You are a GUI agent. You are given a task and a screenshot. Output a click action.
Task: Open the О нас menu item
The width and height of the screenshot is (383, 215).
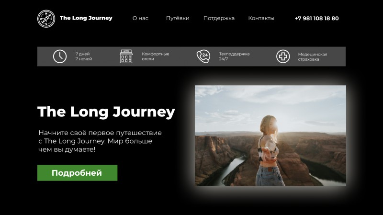[140, 18]
